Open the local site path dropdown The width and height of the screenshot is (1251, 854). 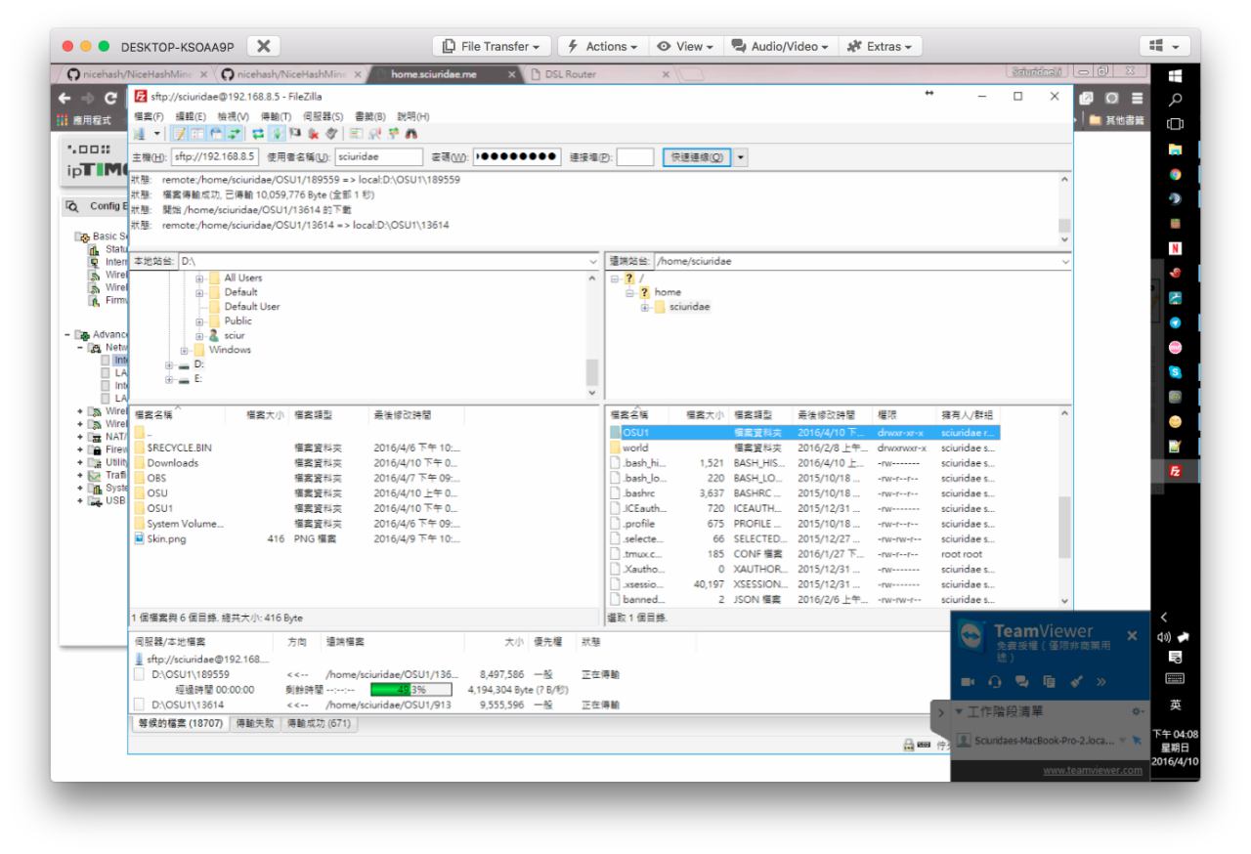(x=592, y=262)
